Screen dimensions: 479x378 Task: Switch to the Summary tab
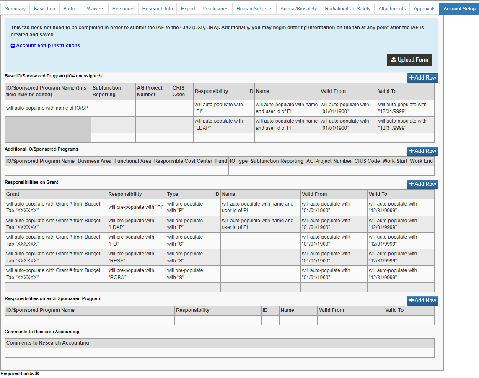click(15, 8)
